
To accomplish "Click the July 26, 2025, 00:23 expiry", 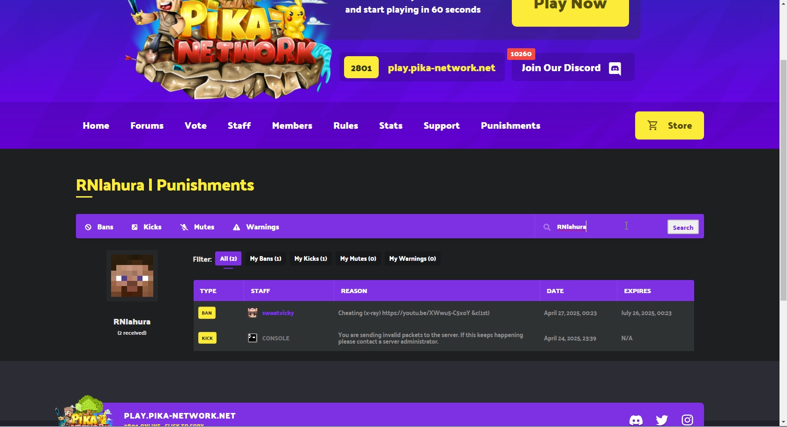I will tap(646, 313).
